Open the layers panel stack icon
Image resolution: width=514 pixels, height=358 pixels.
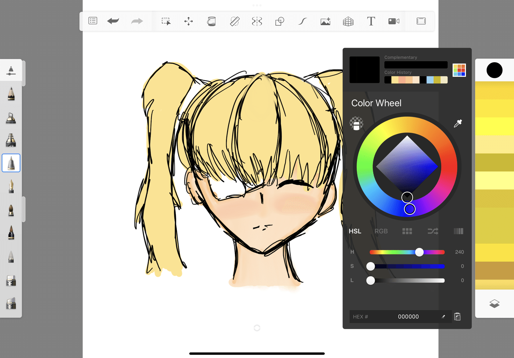tap(494, 304)
